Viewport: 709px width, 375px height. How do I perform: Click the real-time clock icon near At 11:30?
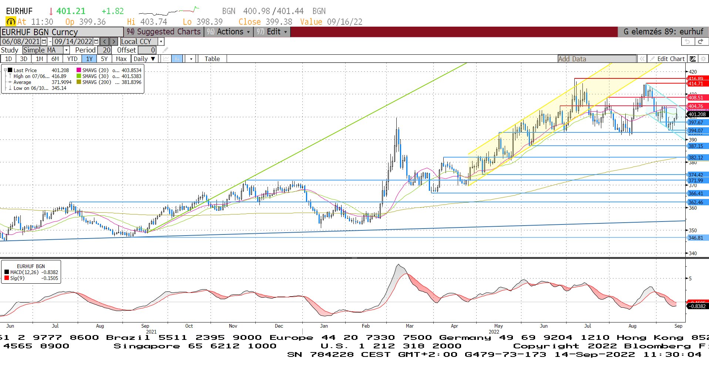11,22
